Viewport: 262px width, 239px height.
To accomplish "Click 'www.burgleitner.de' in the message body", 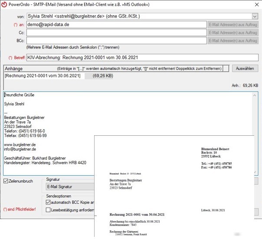I will 20,144.
